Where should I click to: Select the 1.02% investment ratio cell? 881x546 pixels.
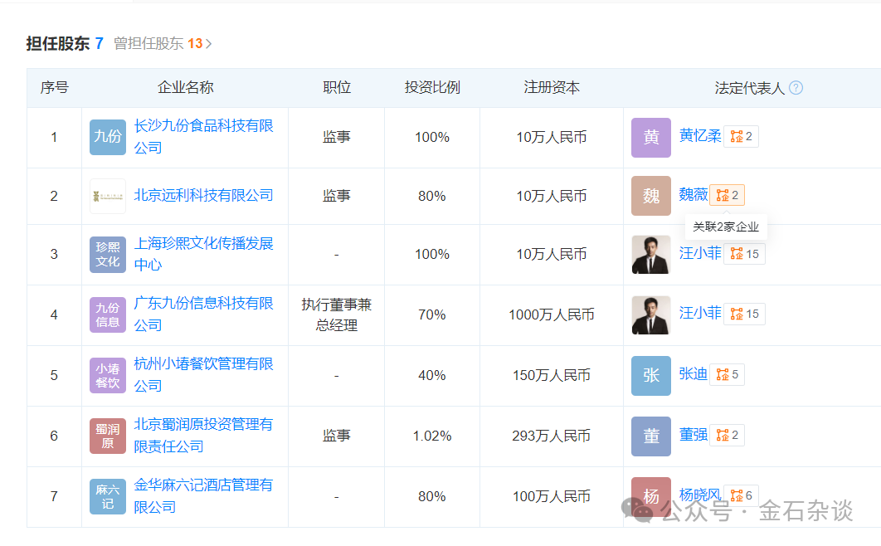(432, 436)
